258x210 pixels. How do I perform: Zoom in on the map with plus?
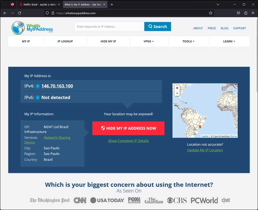coord(177,88)
